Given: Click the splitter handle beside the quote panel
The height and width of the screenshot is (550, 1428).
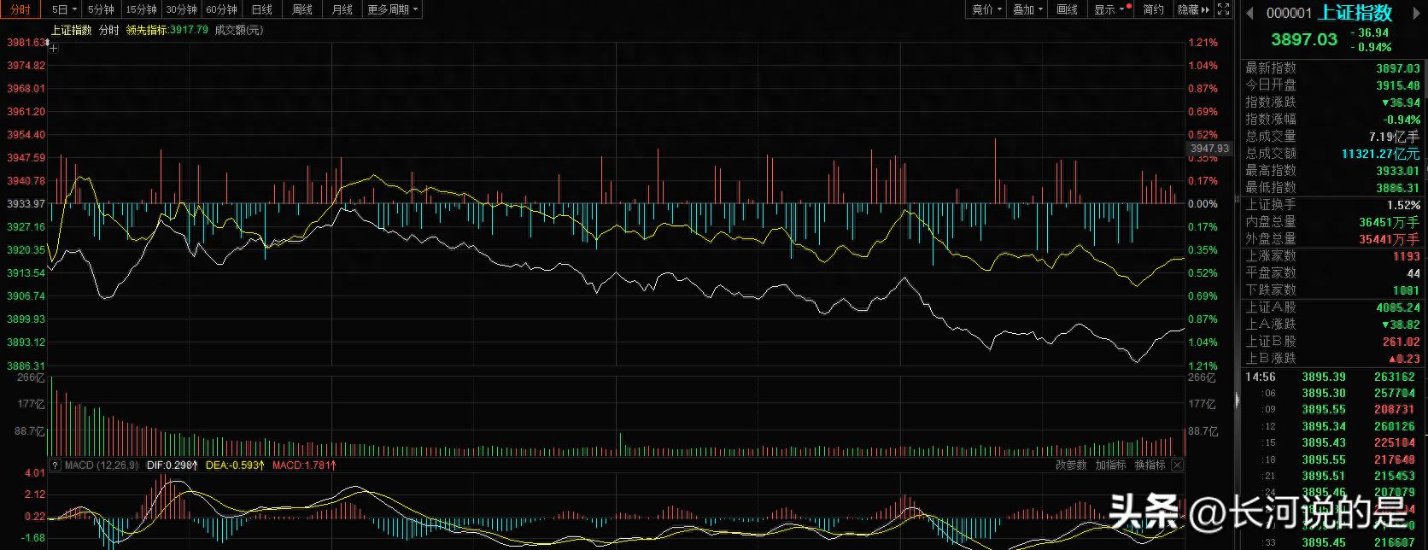Looking at the screenshot, I should coord(1238,400).
